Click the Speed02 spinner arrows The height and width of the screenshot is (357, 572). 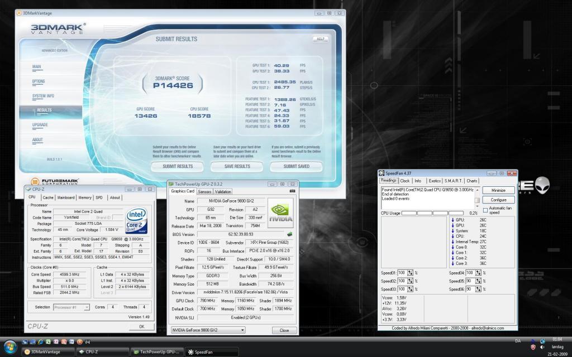pyautogui.click(x=411, y=281)
